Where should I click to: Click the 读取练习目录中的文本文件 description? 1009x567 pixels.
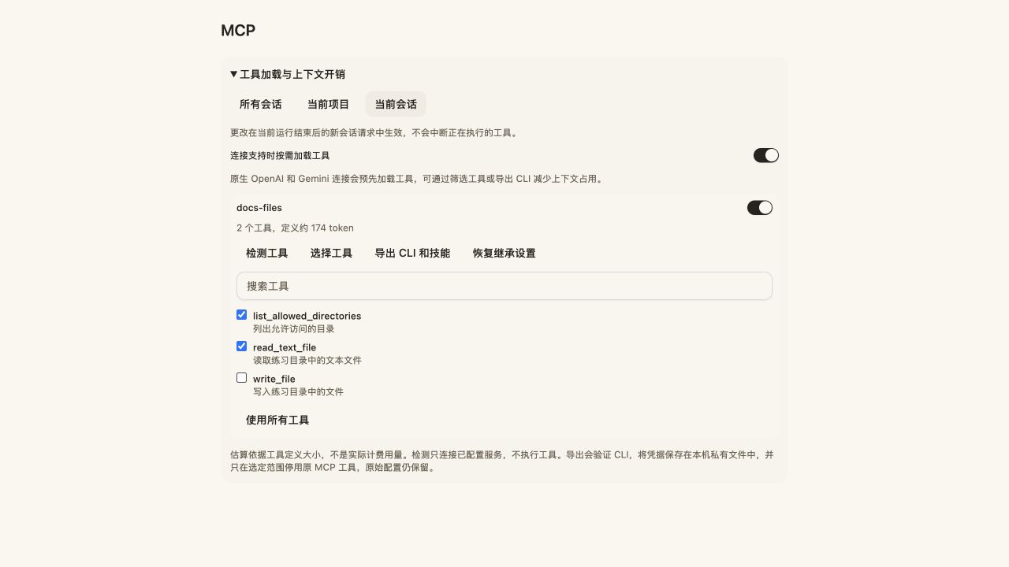[x=307, y=360]
